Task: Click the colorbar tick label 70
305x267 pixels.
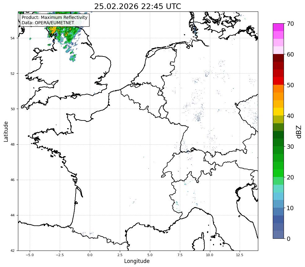Action: coord(290,24)
